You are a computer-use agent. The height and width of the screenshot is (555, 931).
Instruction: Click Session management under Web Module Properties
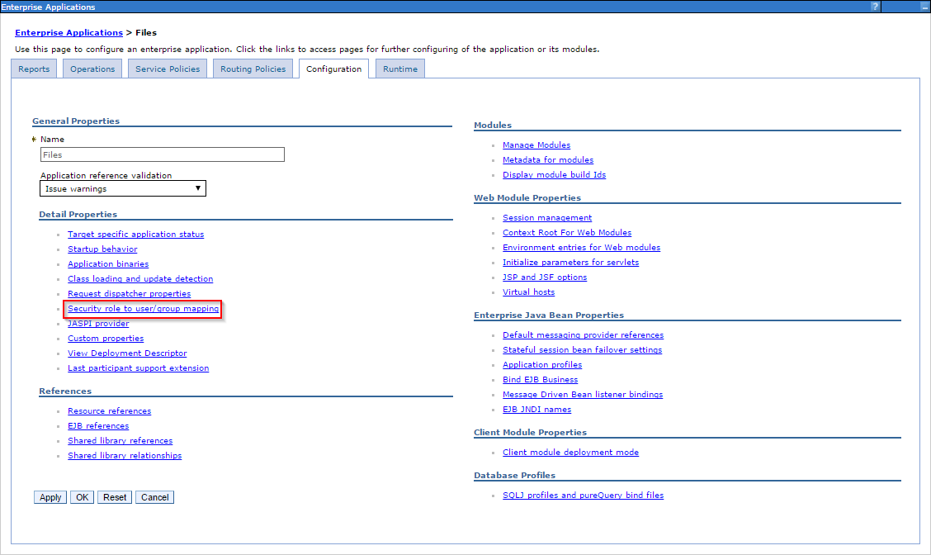[546, 217]
